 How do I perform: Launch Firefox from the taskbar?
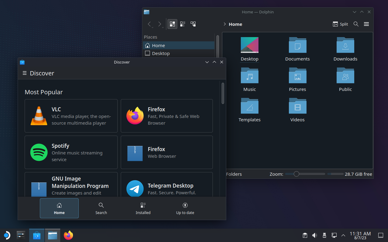coord(68,235)
